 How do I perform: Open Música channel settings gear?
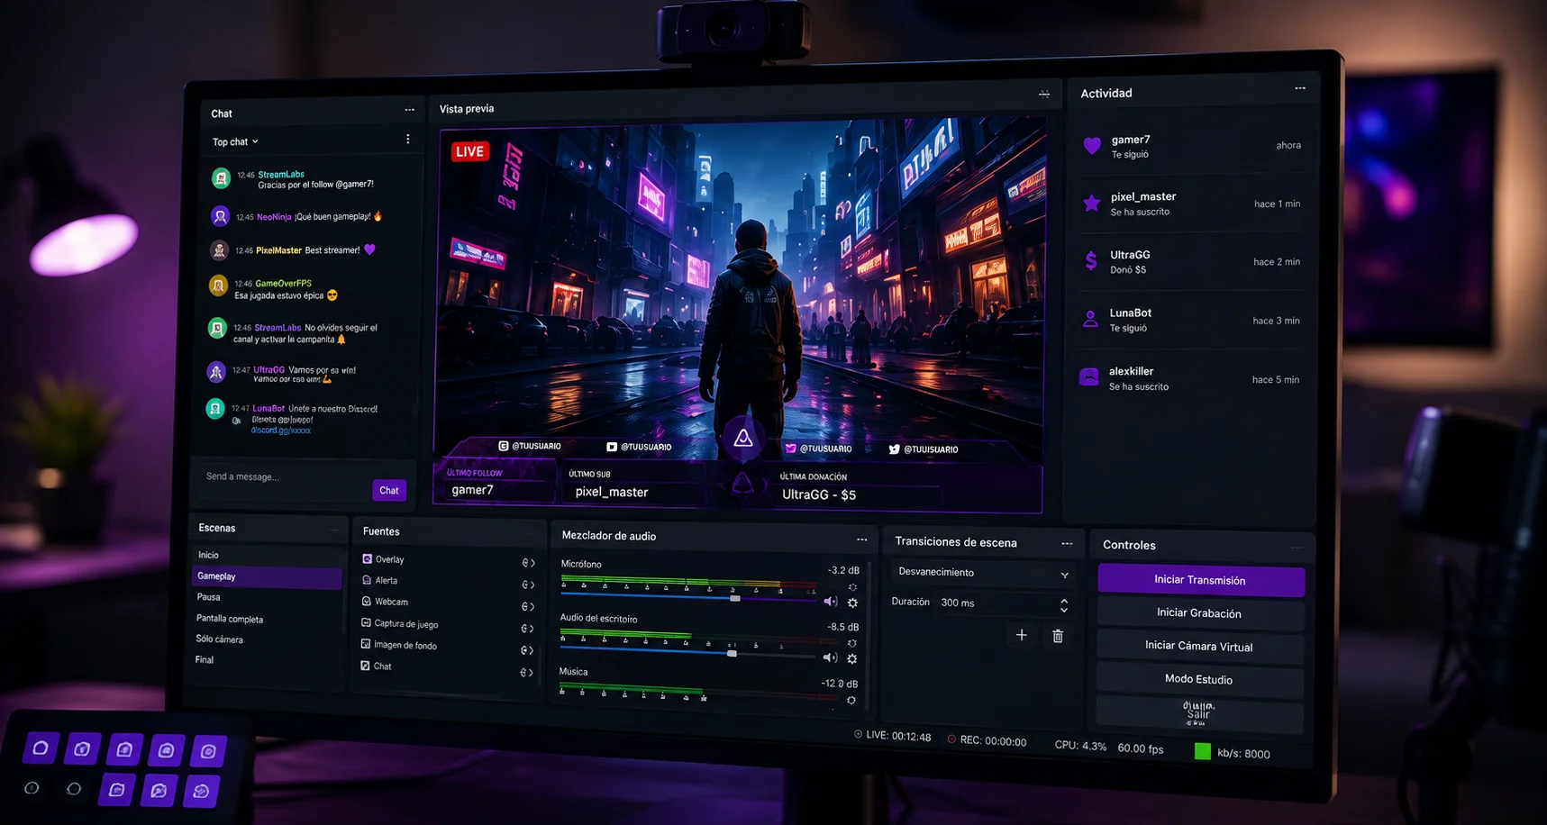coord(851,700)
